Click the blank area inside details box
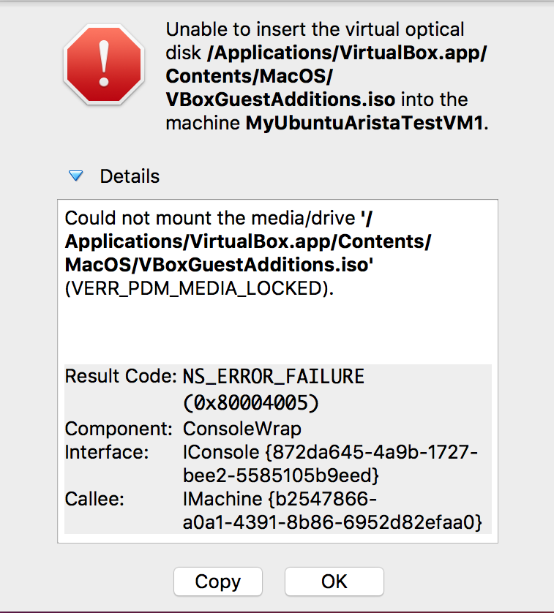Screen dimensions: 554x613 pos(277,331)
